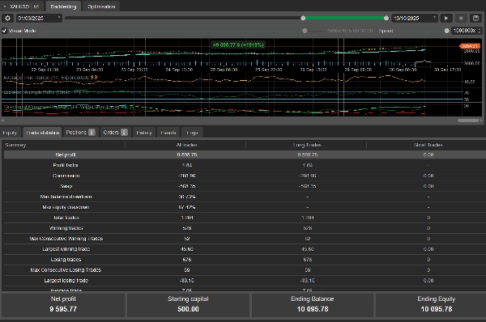Click the chart profit label +9 595.77 $
486x322 pixels.
tap(238, 45)
